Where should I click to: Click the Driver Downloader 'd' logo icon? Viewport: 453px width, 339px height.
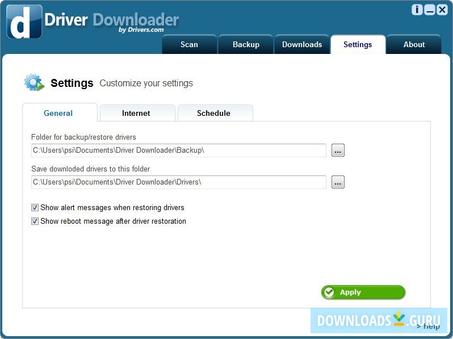[24, 22]
